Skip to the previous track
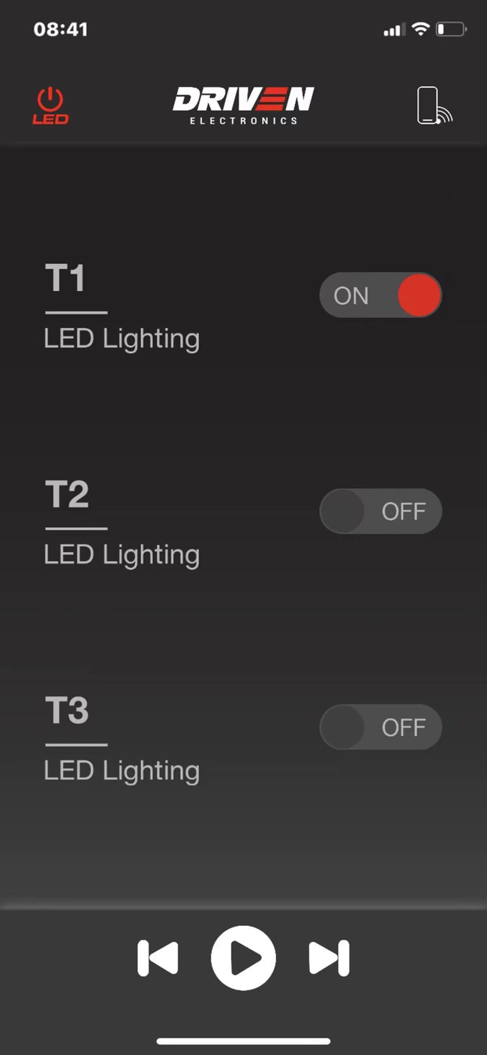Viewport: 487px width, 1055px height. click(158, 958)
